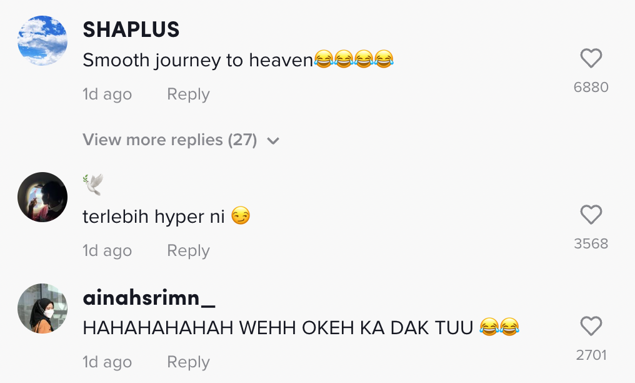Tap the heart on the 'terlebih hyper ni' comment
Image resolution: width=635 pixels, height=383 pixels.
click(591, 215)
